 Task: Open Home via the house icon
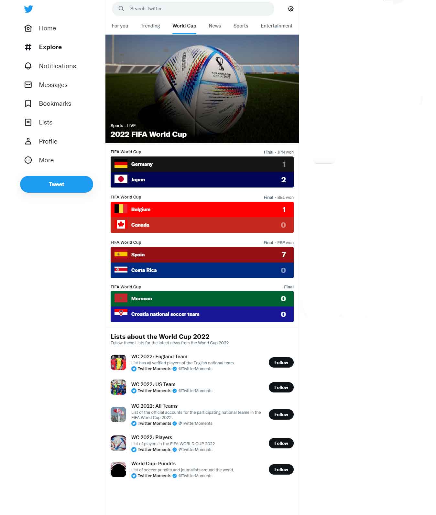point(28,28)
